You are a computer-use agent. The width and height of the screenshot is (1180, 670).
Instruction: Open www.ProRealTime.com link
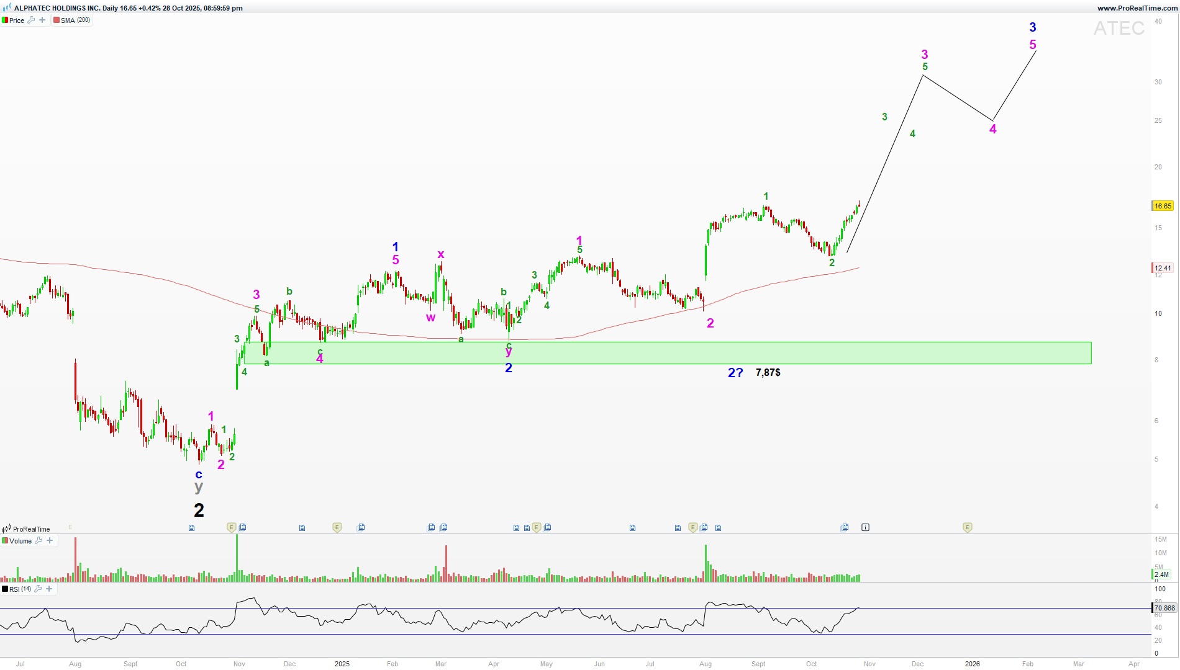1137,8
